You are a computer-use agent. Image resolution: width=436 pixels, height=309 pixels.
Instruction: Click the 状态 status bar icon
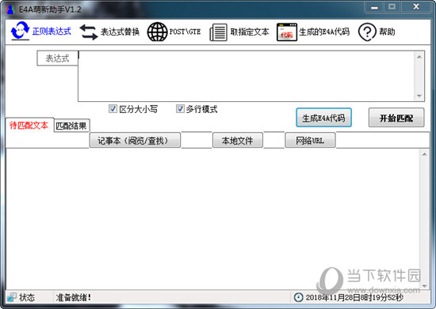[x=12, y=297]
